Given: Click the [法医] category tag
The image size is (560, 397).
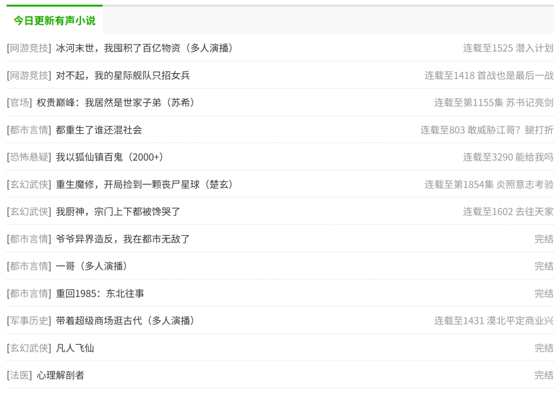Looking at the screenshot, I should coord(20,375).
